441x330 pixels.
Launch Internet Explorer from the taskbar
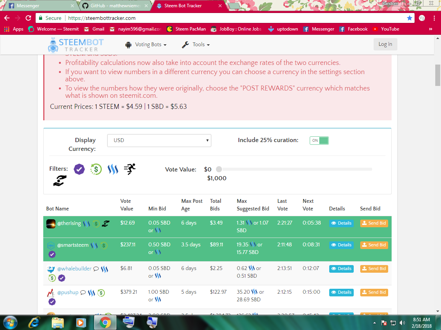34,323
